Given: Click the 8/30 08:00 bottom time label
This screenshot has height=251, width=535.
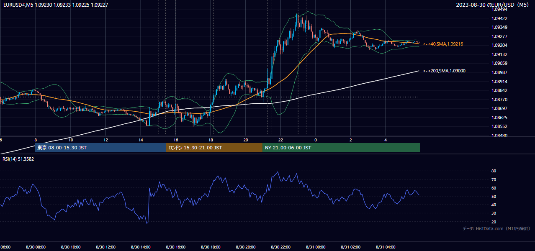Looking at the screenshot, I should click(x=36, y=247).
